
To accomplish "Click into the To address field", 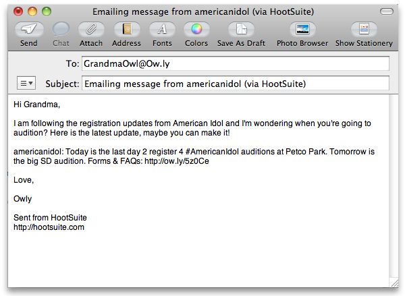I will (x=236, y=63).
